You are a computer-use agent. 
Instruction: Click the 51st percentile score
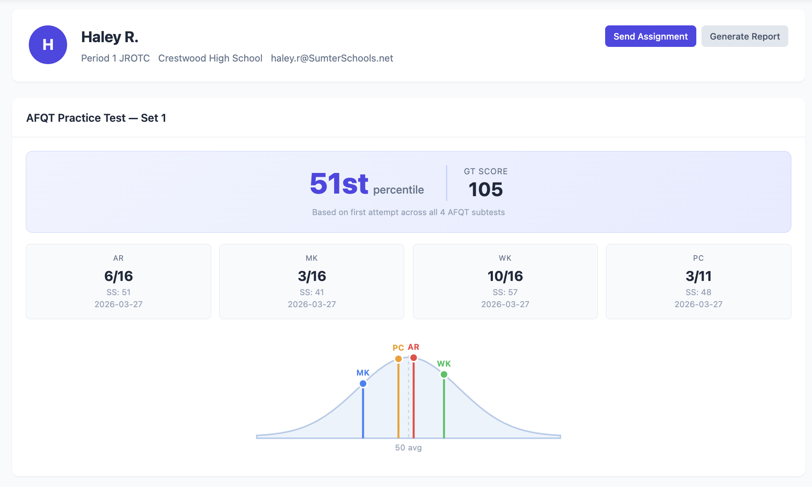(x=339, y=184)
